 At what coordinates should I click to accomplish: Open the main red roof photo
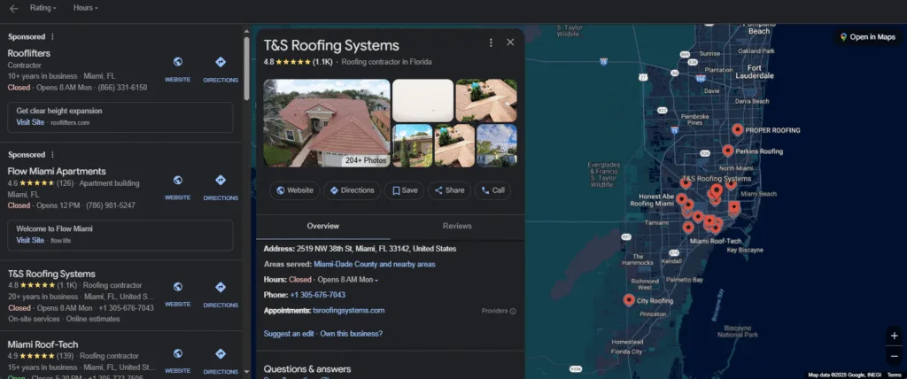point(327,123)
